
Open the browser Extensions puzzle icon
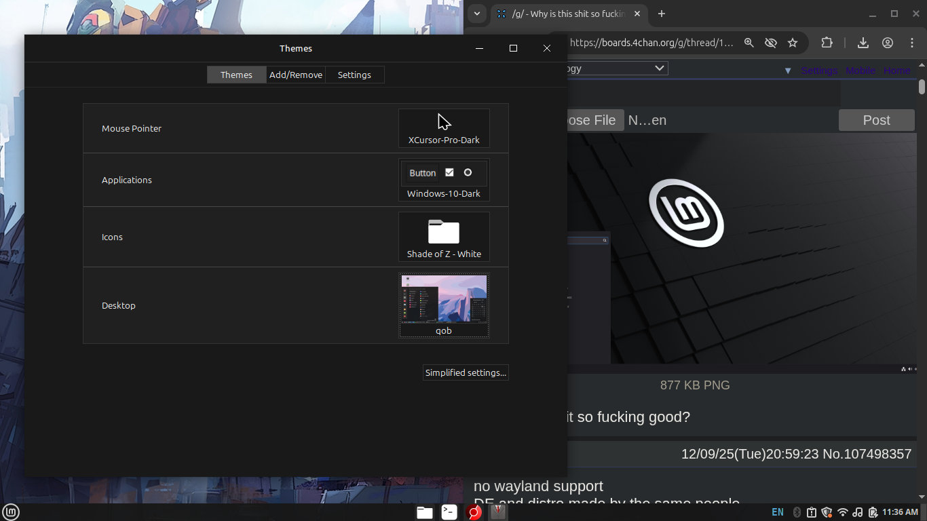827,43
